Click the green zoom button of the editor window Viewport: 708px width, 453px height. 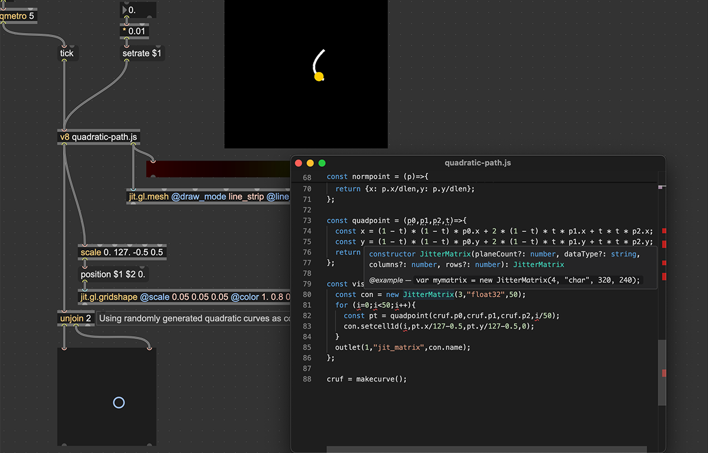pyautogui.click(x=322, y=163)
